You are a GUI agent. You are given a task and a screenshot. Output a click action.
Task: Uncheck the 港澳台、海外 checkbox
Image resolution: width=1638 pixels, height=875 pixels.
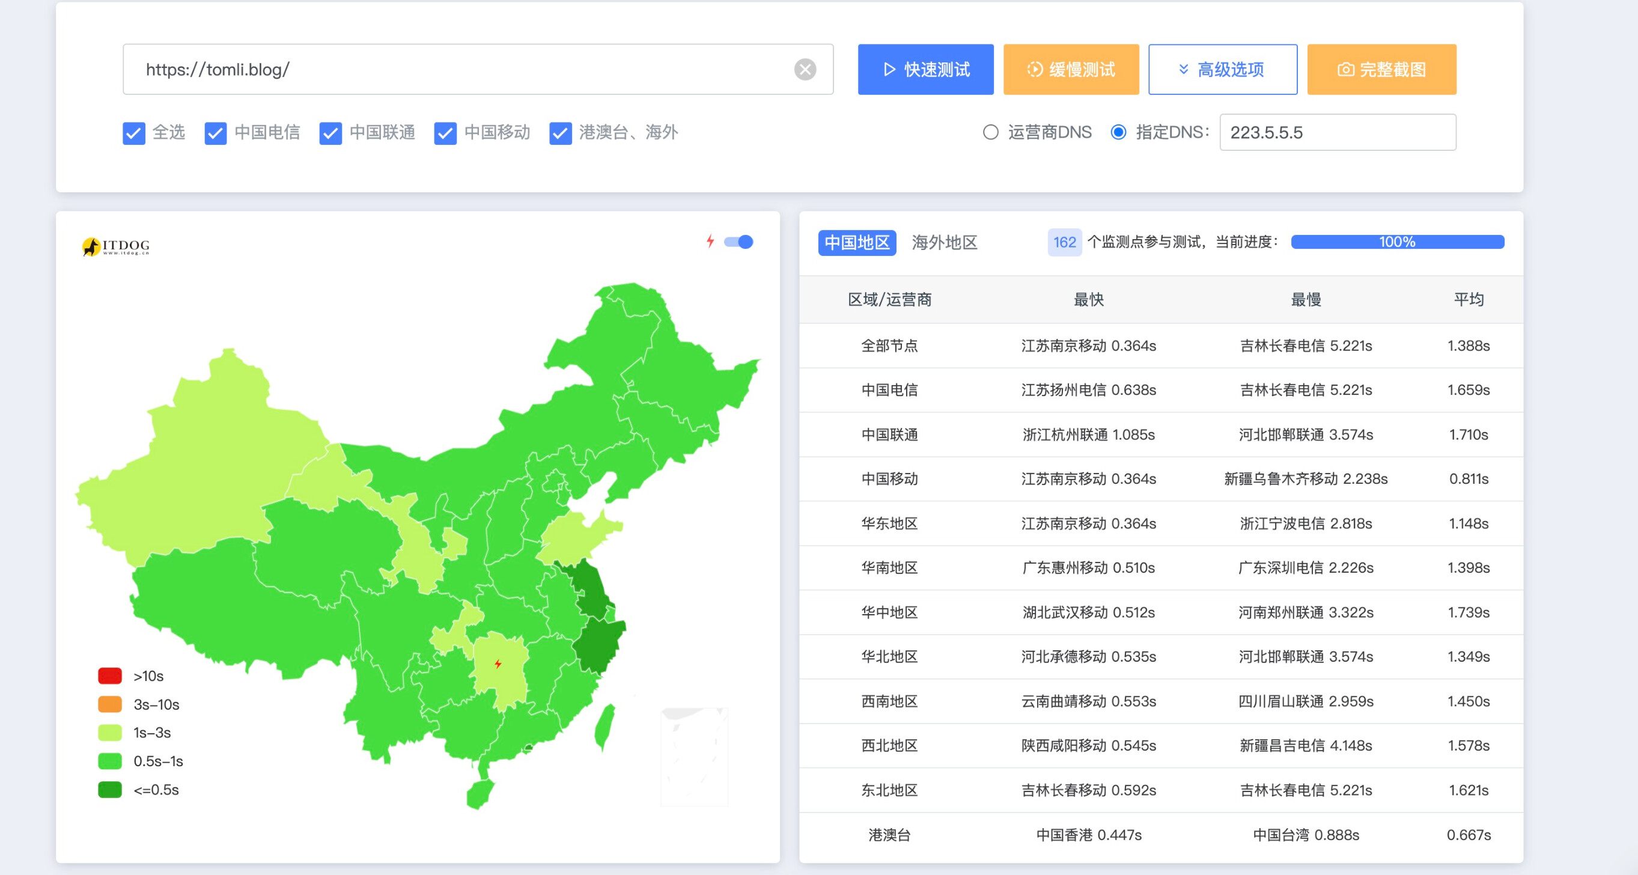tap(560, 133)
